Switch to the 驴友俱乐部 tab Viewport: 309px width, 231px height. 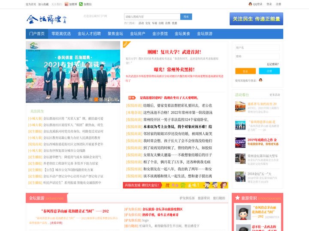point(187,198)
